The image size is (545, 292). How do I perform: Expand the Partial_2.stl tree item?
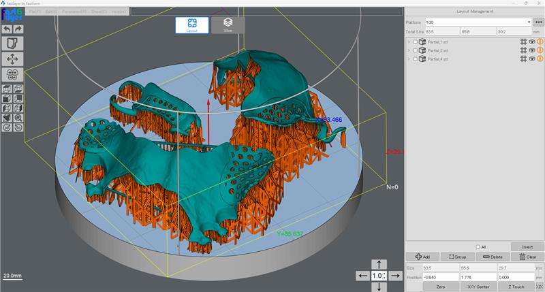409,50
